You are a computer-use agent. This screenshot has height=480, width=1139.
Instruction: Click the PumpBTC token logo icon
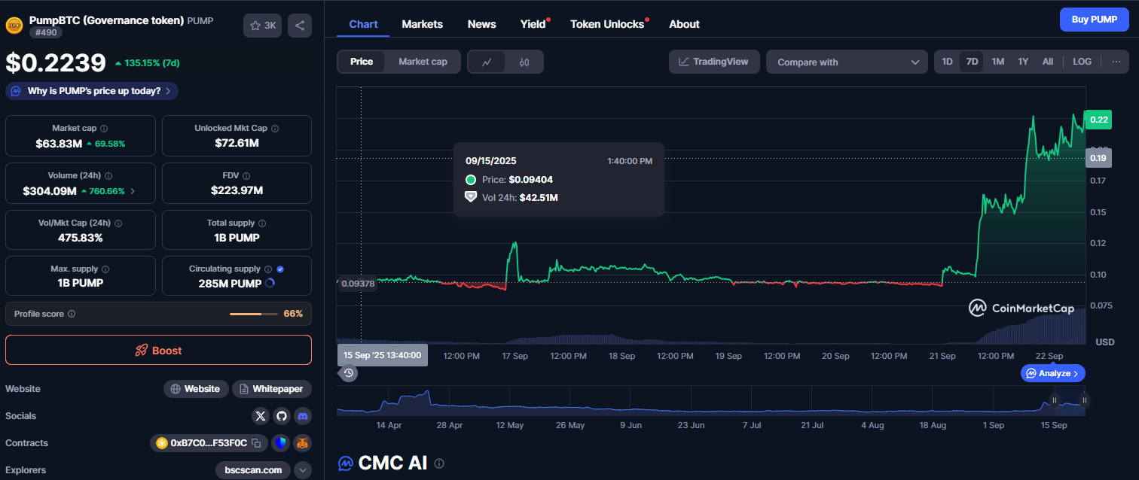coord(14,26)
